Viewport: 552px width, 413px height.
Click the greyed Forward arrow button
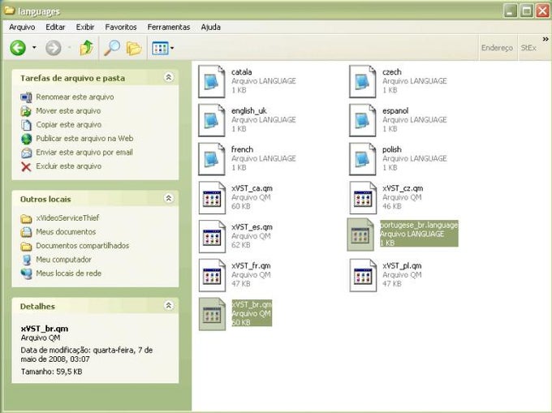tap(54, 48)
